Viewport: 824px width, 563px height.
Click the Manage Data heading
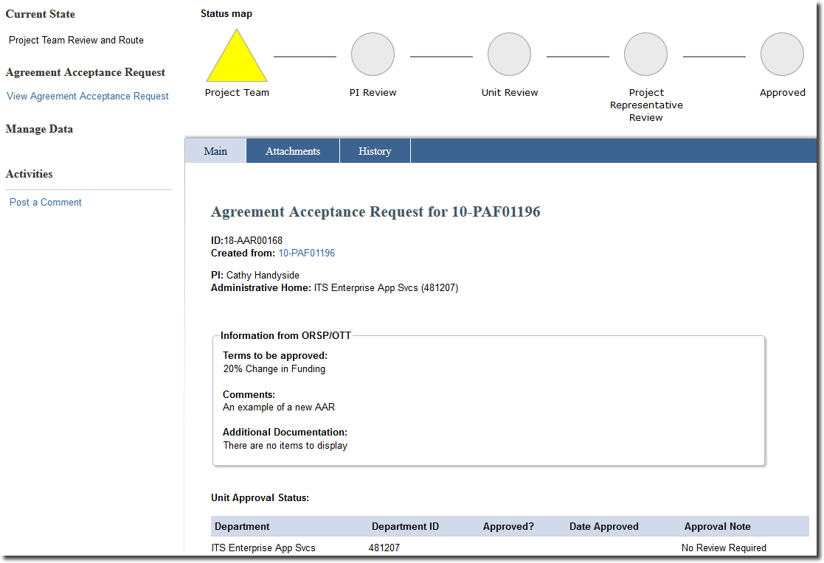(39, 129)
